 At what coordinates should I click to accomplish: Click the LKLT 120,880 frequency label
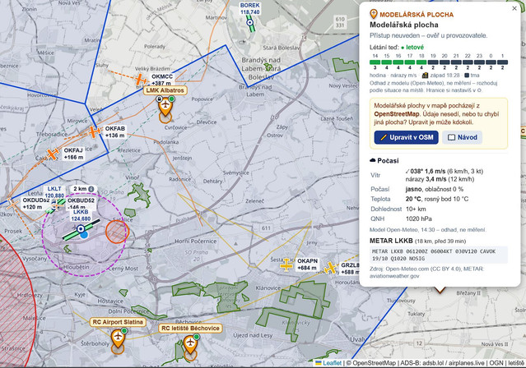click(54, 192)
